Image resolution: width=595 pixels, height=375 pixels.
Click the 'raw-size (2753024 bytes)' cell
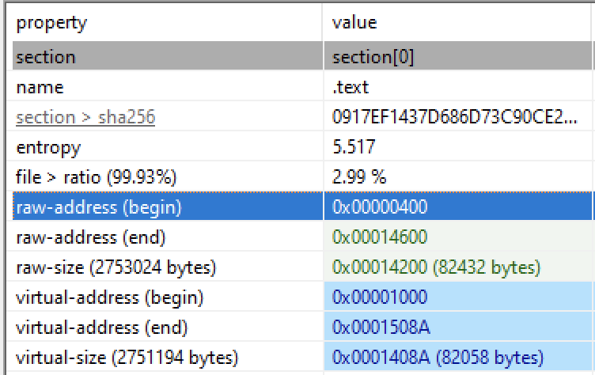point(116,267)
